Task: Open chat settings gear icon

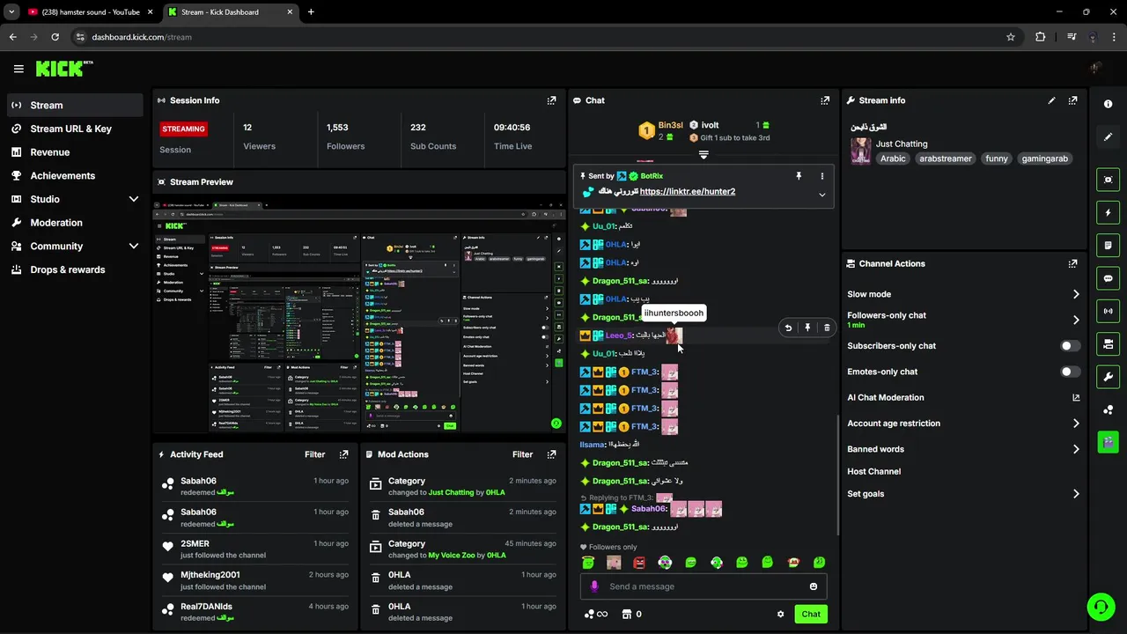Action: click(x=780, y=615)
